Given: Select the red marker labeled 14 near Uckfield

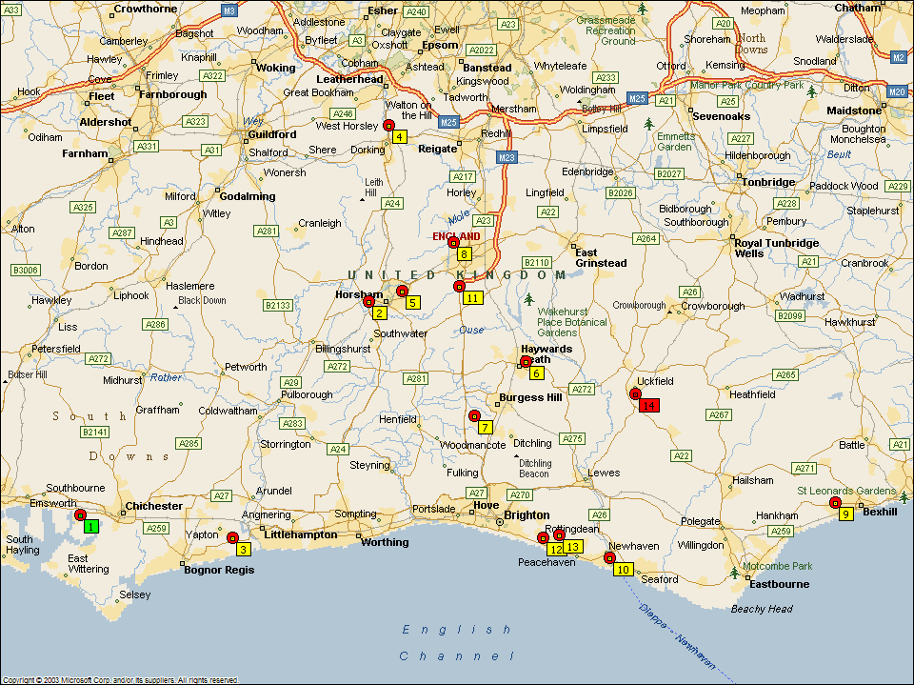Looking at the screenshot, I should click(649, 405).
